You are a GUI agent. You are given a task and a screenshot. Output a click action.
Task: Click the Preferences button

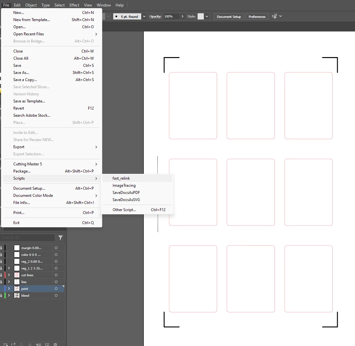click(257, 17)
